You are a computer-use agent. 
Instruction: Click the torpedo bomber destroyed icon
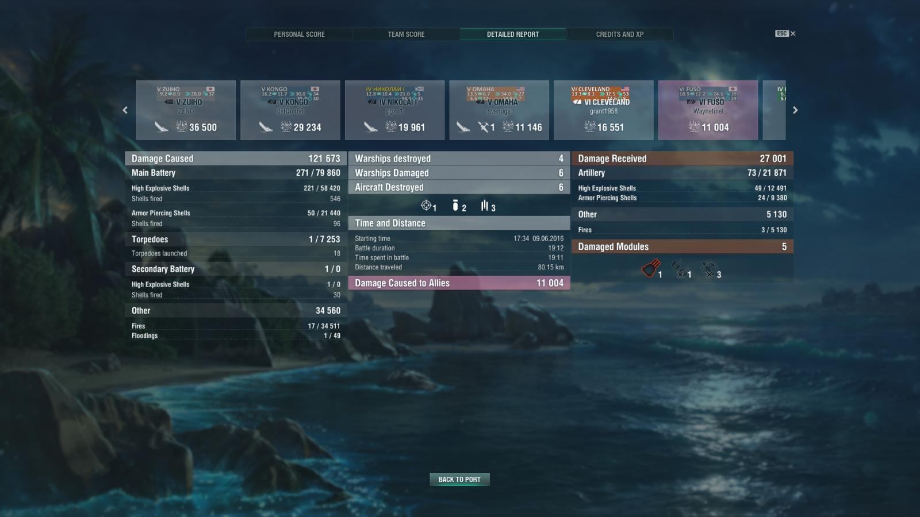485,205
